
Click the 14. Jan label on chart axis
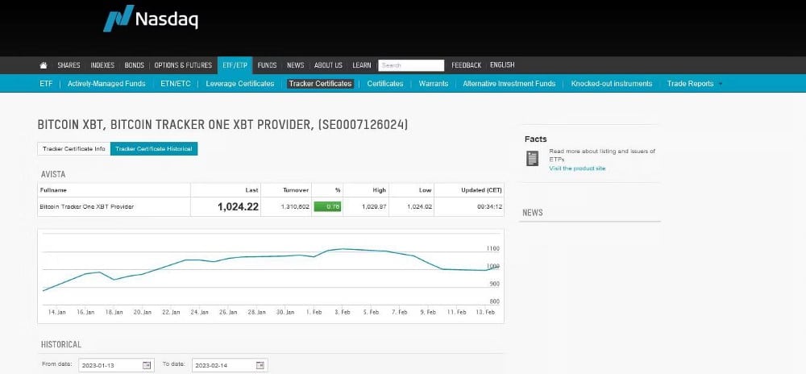(x=57, y=312)
